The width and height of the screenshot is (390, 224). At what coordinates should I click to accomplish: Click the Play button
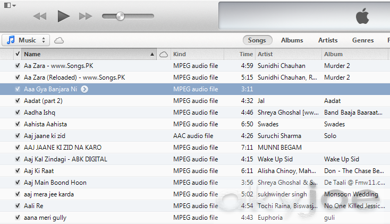(x=63, y=16)
